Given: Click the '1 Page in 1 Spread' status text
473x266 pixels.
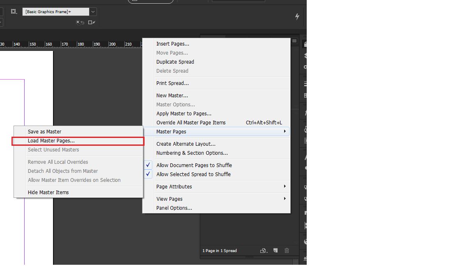Looking at the screenshot, I should (220, 251).
